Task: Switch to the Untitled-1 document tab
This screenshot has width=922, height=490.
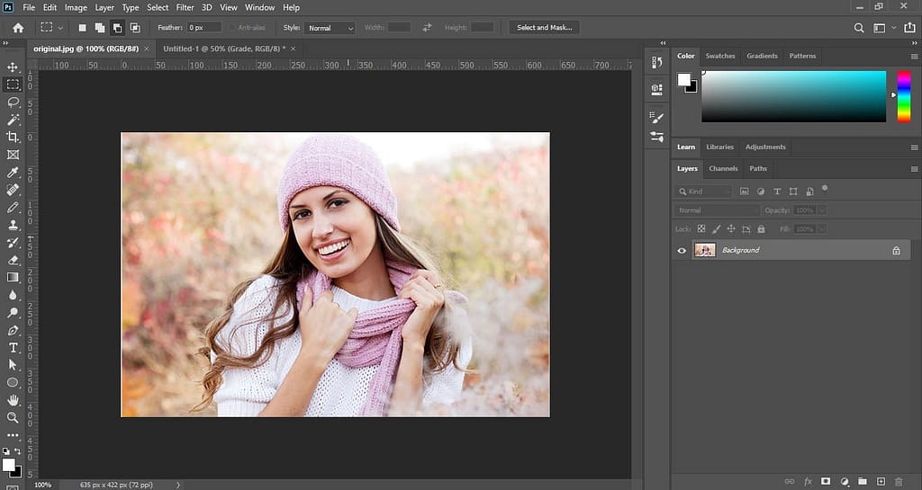Action: [224, 49]
